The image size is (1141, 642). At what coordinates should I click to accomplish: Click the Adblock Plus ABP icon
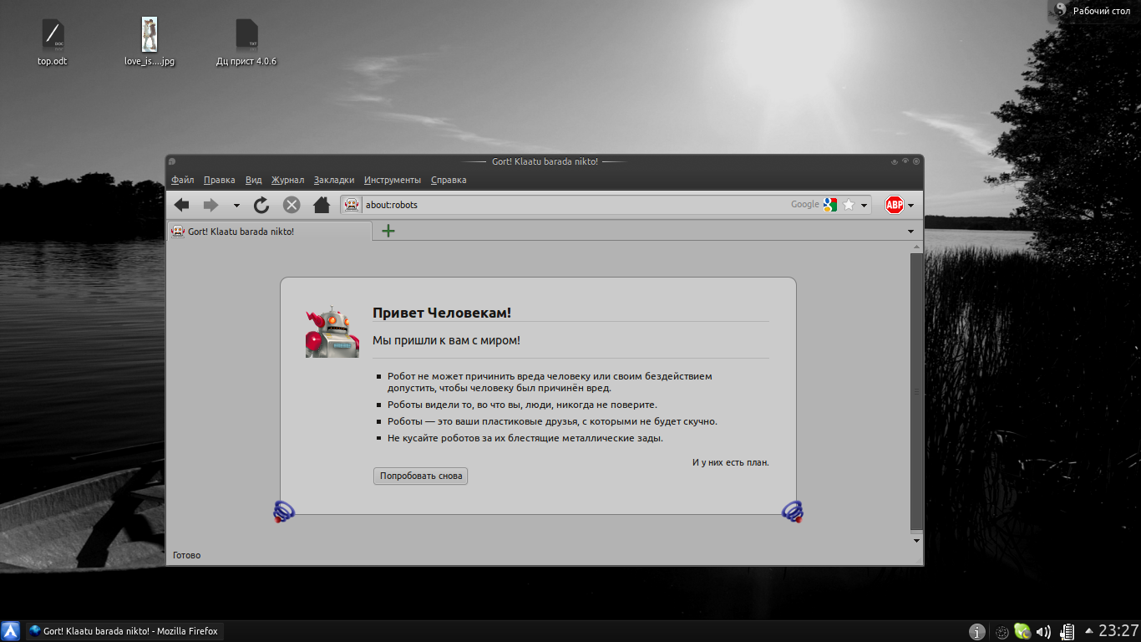pyautogui.click(x=895, y=205)
